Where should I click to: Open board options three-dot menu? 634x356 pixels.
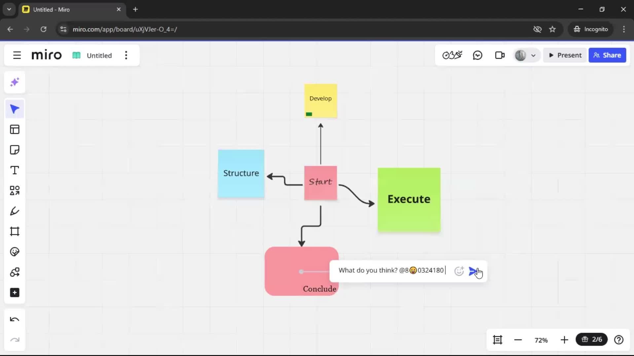click(x=126, y=55)
